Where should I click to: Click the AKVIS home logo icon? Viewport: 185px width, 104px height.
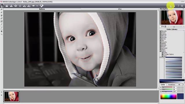(2, 6)
